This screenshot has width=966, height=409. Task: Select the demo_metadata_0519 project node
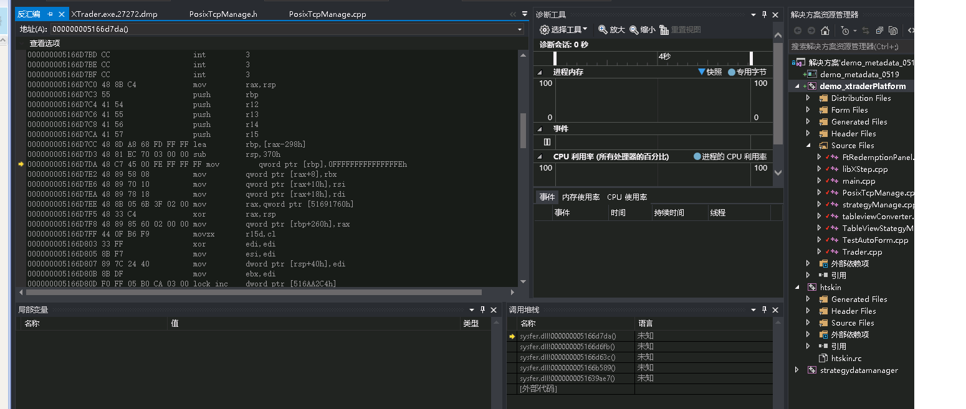pyautogui.click(x=859, y=74)
